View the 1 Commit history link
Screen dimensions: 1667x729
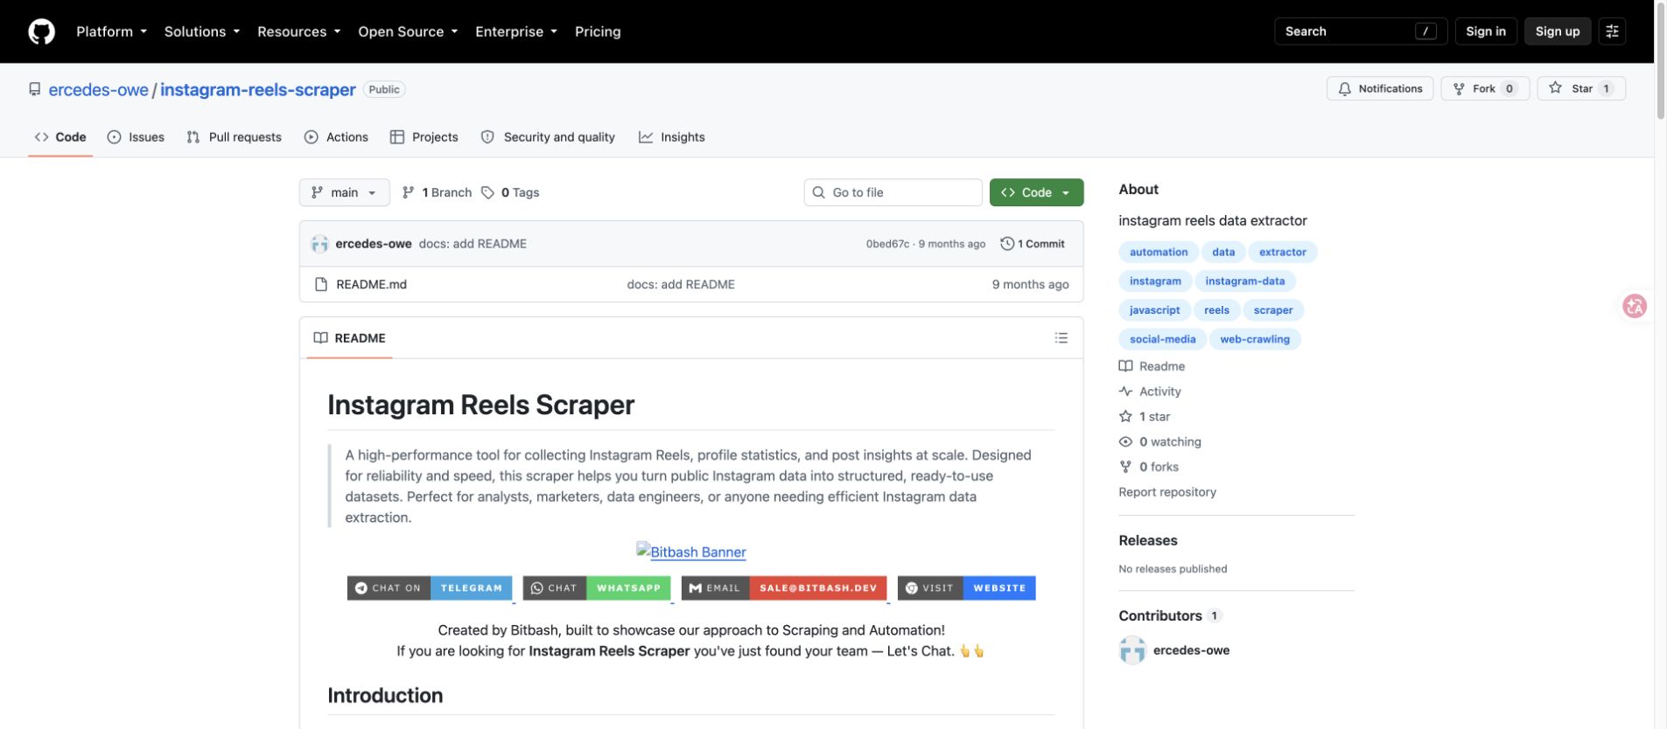pyautogui.click(x=1033, y=244)
